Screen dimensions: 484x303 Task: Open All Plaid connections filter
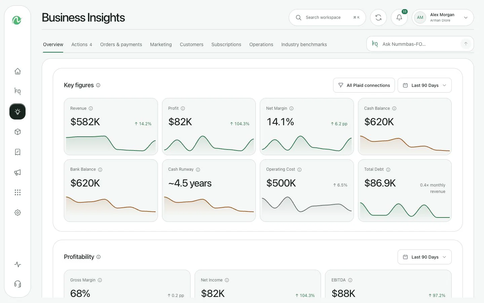[364, 85]
